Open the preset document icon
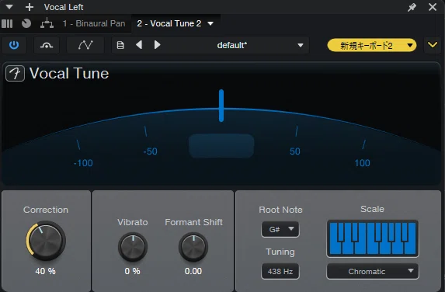Viewport: 445px width, 292px height. pyautogui.click(x=120, y=45)
